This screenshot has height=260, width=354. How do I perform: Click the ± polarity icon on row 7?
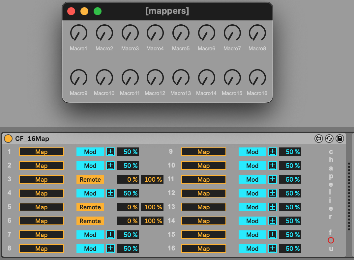coord(110,235)
